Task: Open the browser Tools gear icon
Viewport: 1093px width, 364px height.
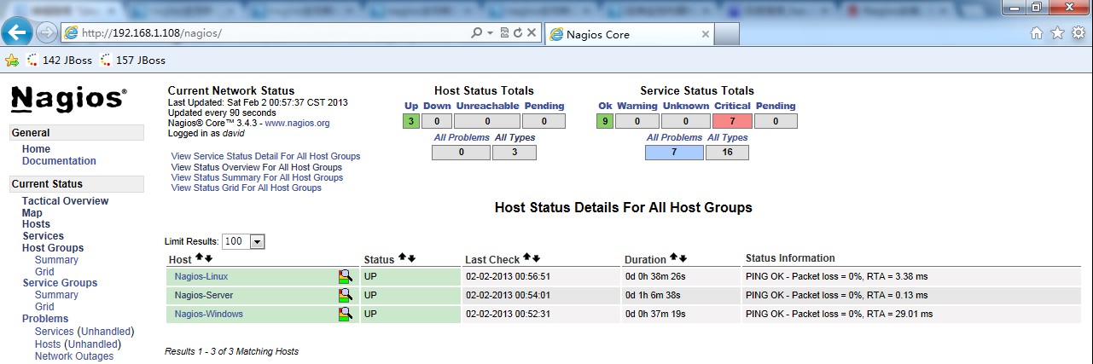Action: click(1078, 33)
